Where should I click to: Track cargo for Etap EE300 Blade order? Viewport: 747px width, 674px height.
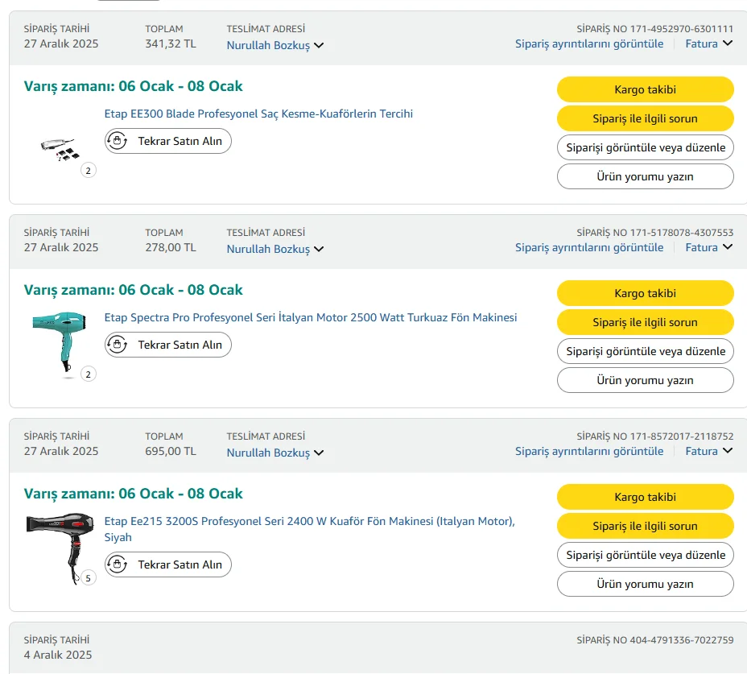[645, 89]
